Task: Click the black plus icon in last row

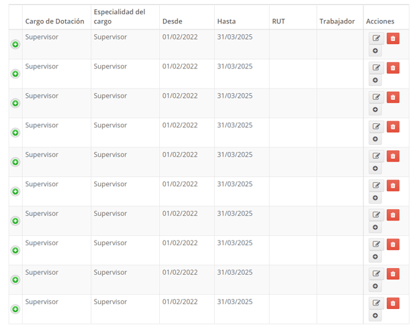Action: pos(375,316)
